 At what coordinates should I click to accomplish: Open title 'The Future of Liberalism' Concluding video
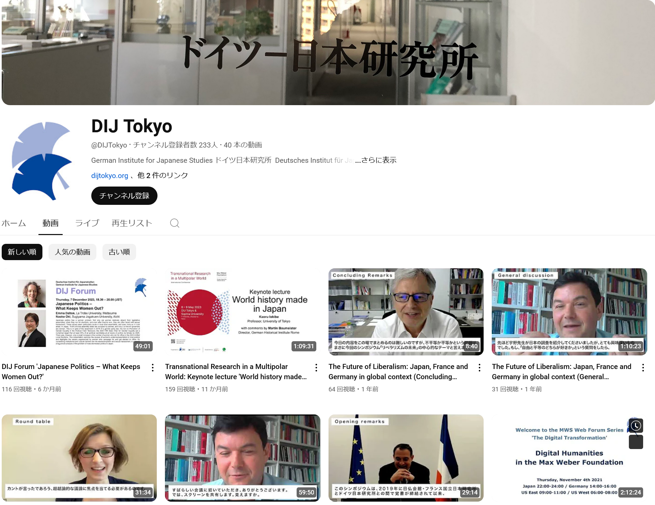[x=398, y=372]
